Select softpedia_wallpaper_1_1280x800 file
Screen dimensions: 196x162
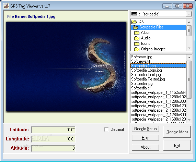(x=159, y=101)
